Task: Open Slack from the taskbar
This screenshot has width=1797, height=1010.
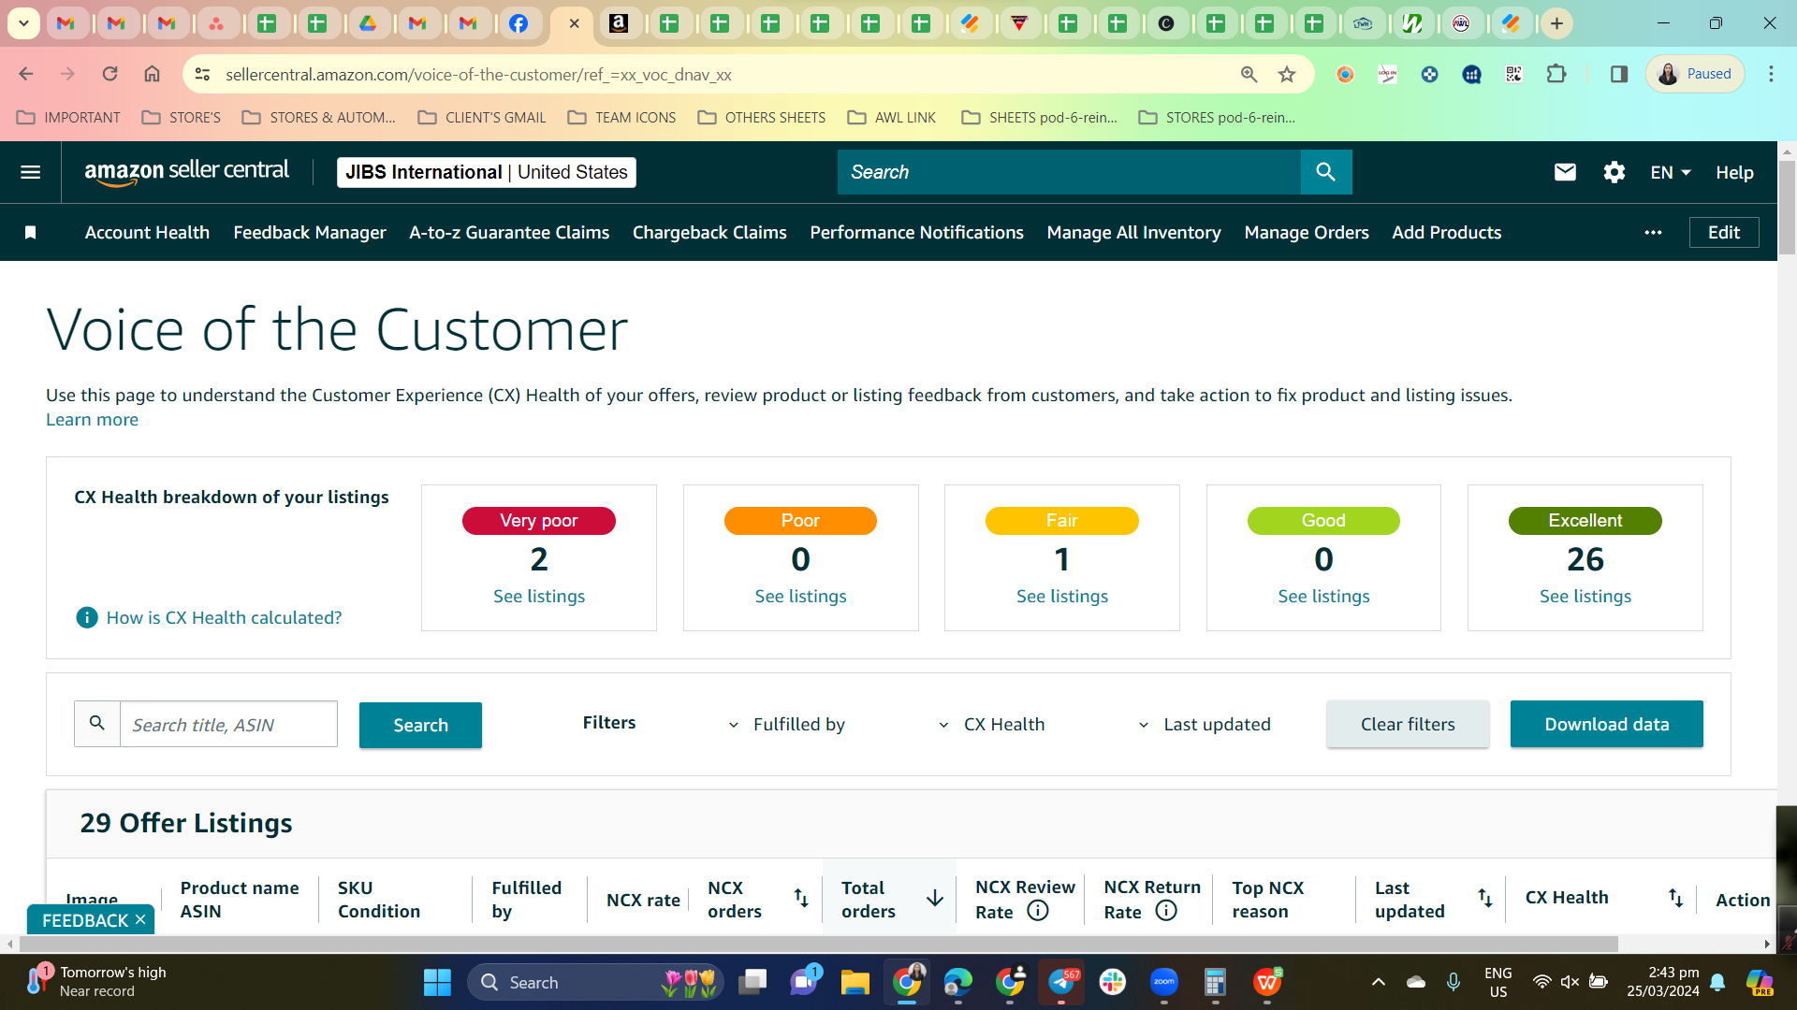Action: (x=1113, y=982)
